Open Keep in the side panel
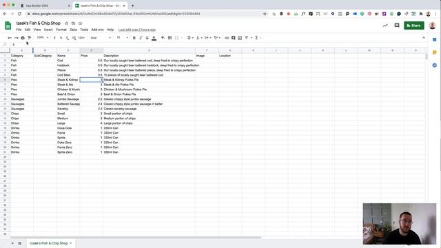This screenshot has height=248, width=441. (x=435, y=52)
